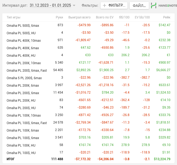Select row Omaha PL 500$, 6max
The image size is (177, 165).
tap(88, 25)
